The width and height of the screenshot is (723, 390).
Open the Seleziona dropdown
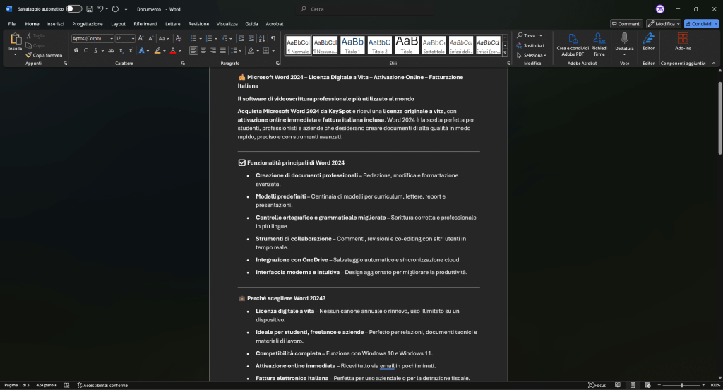click(x=532, y=55)
